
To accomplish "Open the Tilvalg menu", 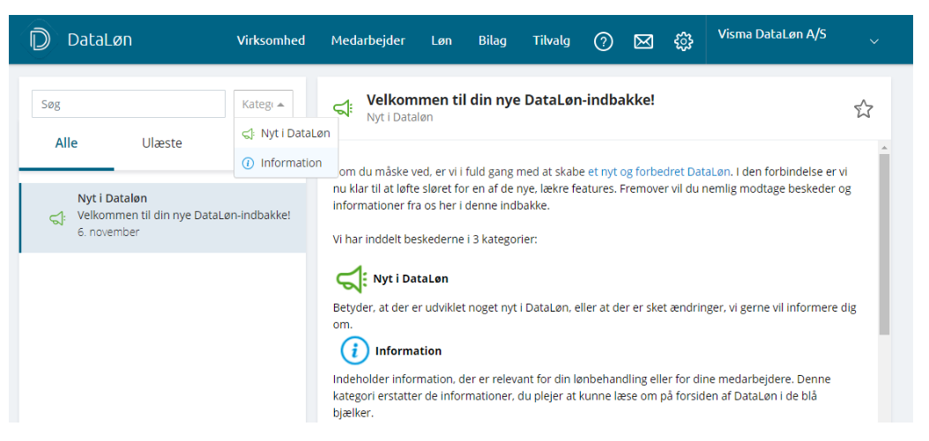I will click(x=551, y=40).
